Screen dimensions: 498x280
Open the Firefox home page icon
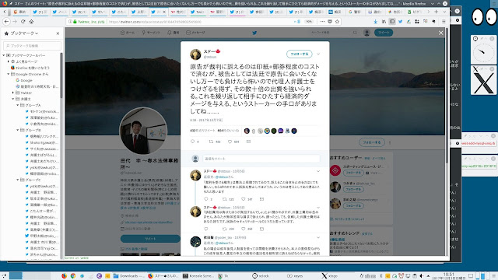[x=31, y=22]
